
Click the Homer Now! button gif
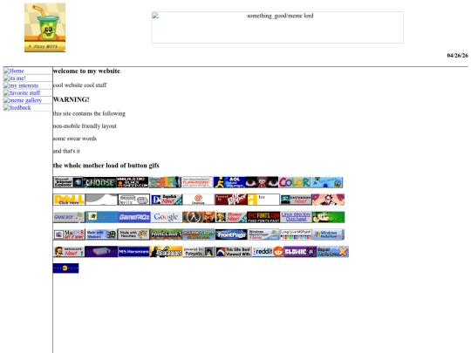coord(231,217)
